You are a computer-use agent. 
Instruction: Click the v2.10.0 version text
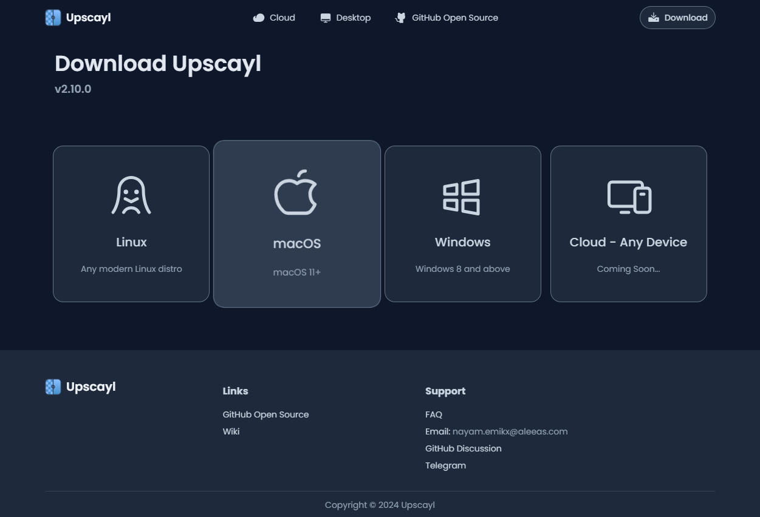(x=73, y=89)
